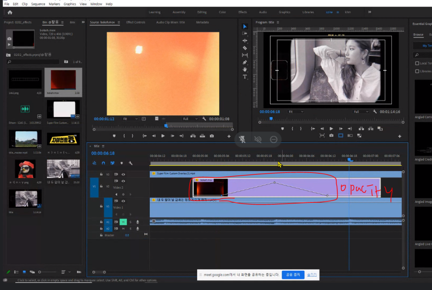Viewport: 432px width, 290px height.
Task: Select the Ripple Edit tool
Action: (245, 41)
